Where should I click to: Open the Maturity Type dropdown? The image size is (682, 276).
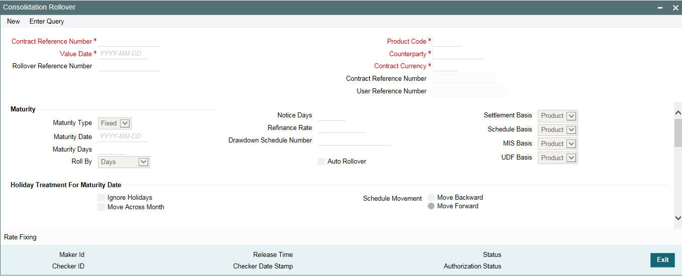(115, 123)
